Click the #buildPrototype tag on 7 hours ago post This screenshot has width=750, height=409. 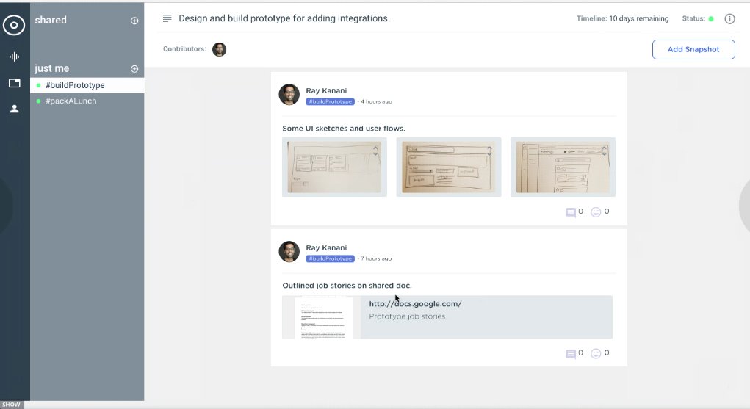[330, 258]
